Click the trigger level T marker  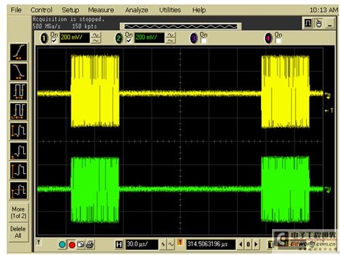[329, 110]
